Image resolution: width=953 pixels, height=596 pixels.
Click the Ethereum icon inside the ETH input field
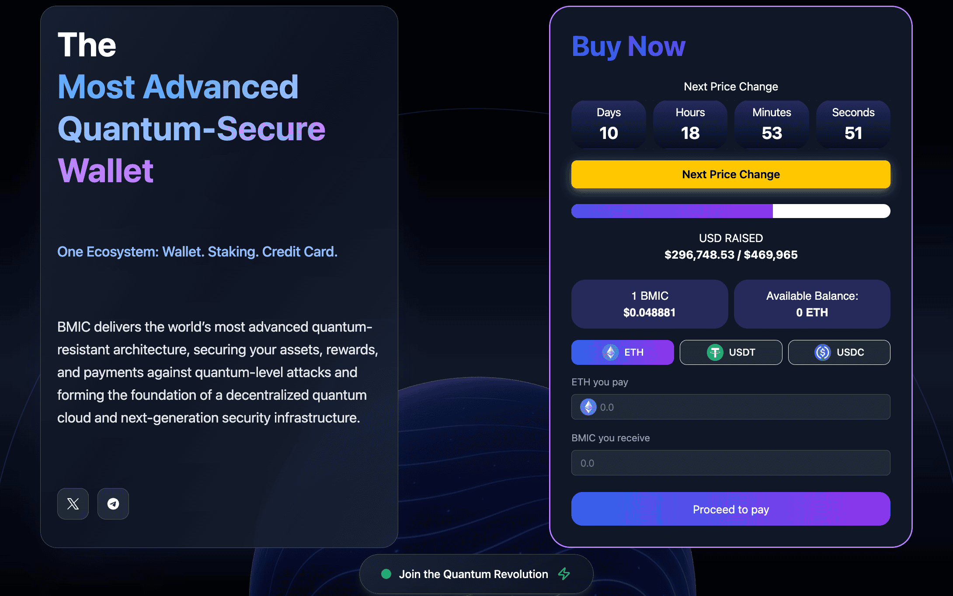[x=588, y=407]
